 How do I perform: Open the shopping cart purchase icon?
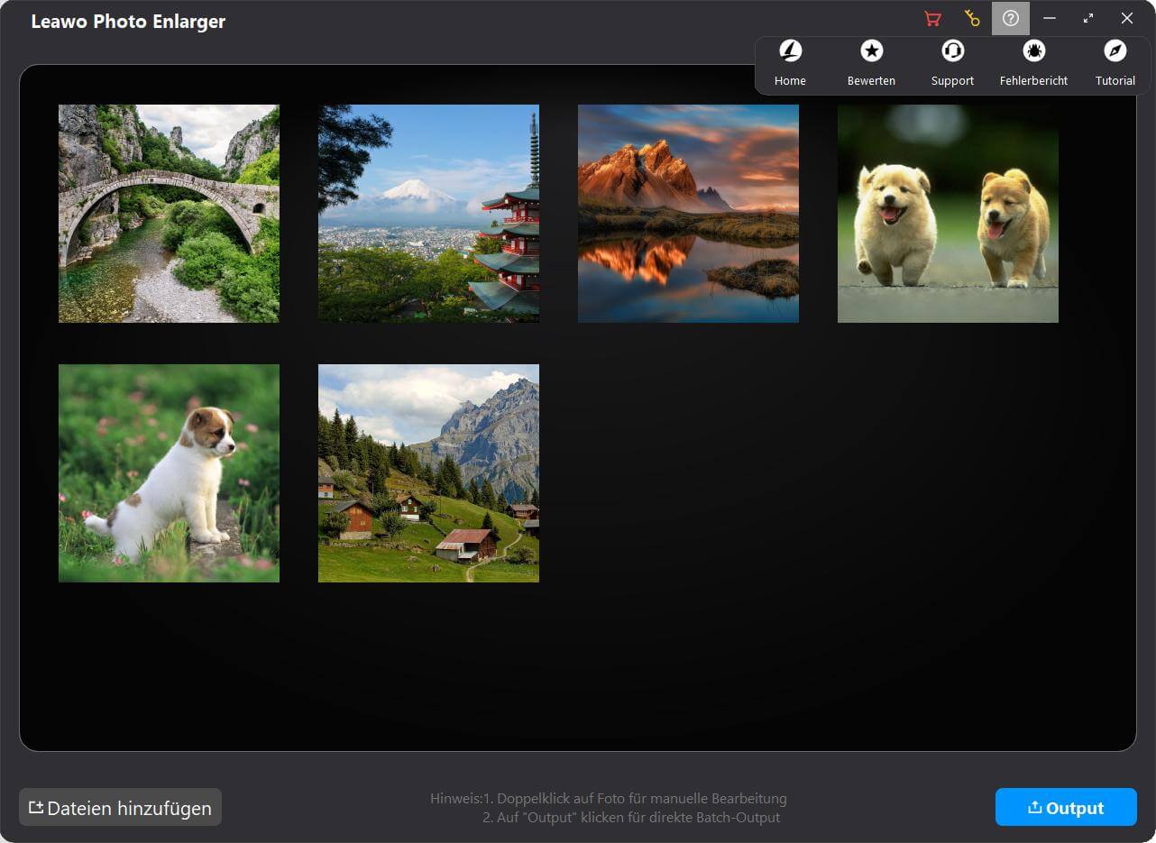[932, 19]
